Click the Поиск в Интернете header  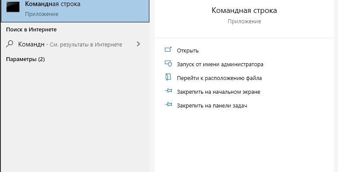(x=31, y=30)
